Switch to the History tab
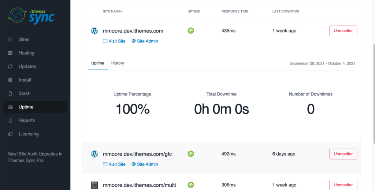The height and width of the screenshot is (190, 375). [x=118, y=63]
